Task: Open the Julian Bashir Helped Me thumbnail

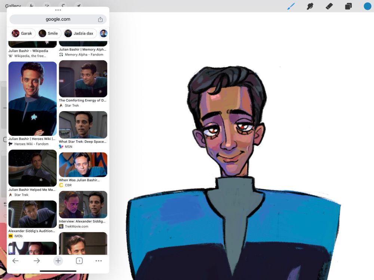Action: click(x=33, y=168)
